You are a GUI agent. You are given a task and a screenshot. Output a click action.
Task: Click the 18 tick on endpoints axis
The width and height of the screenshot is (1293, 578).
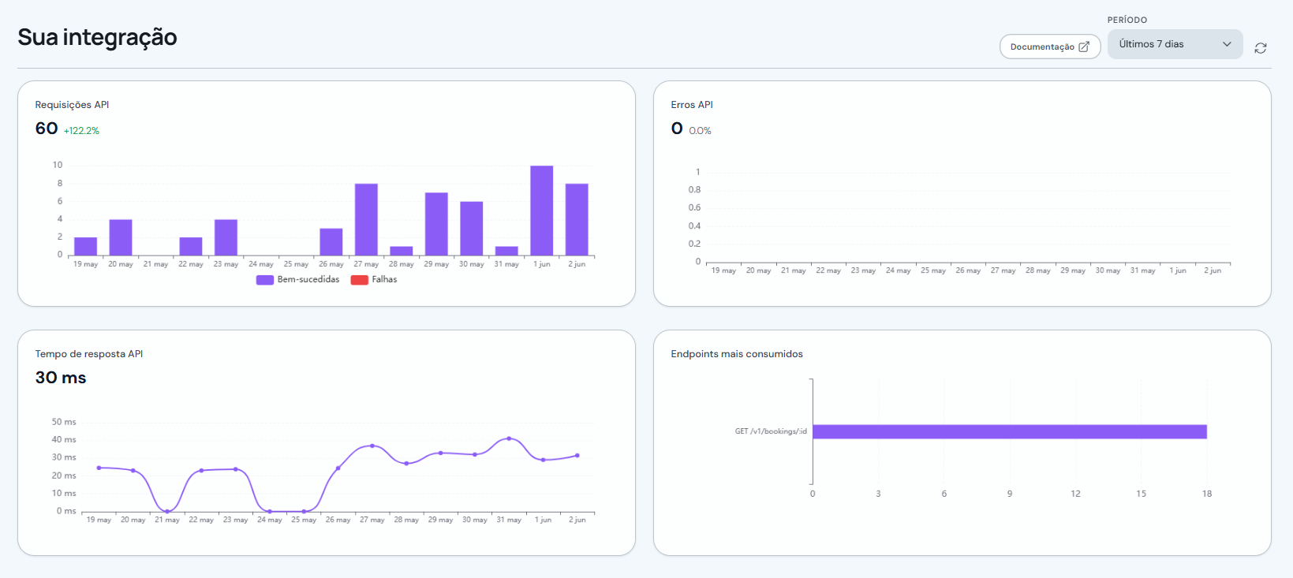point(1207,494)
